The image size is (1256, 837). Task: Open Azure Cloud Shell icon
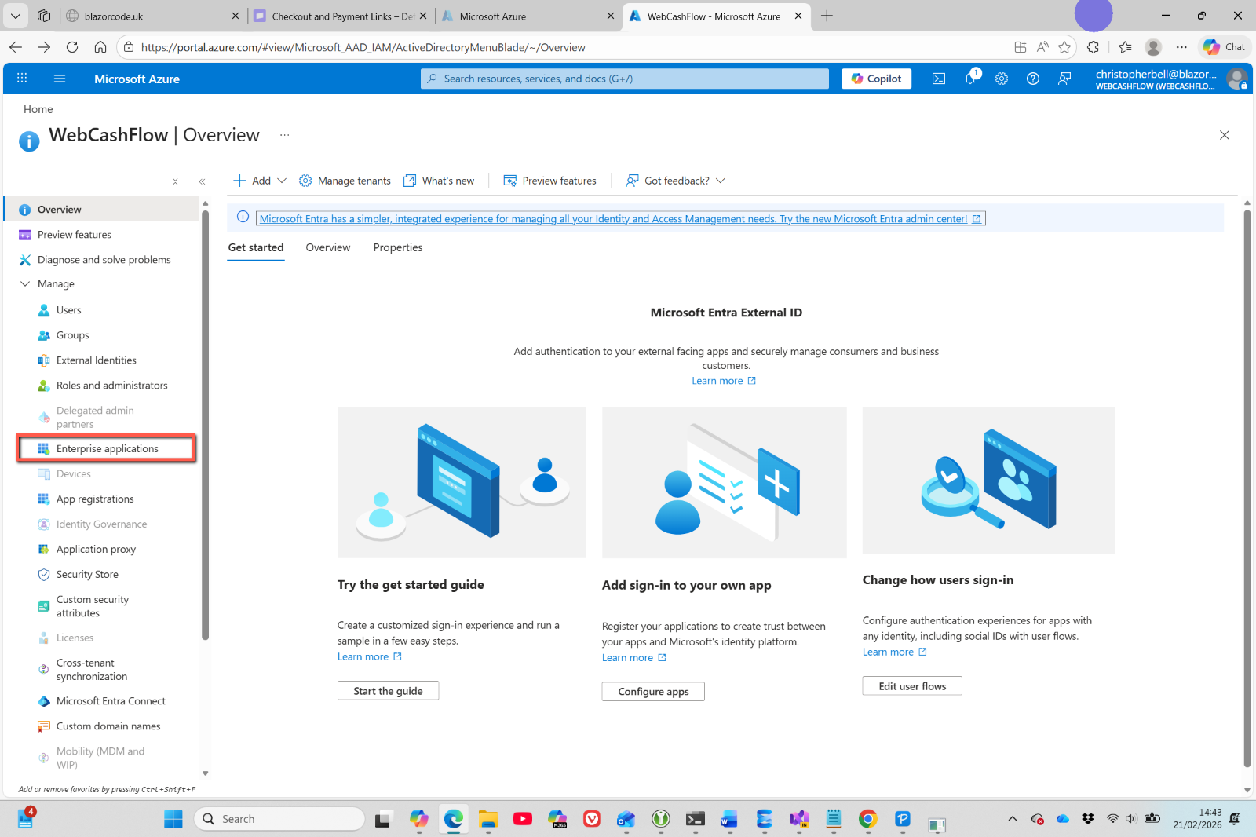click(938, 79)
